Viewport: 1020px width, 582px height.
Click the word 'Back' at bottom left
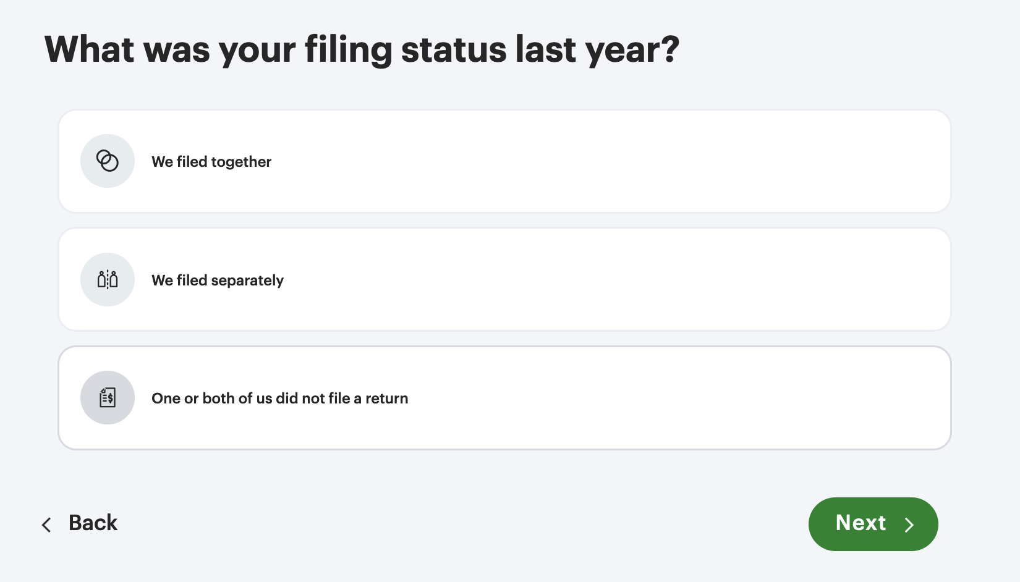(93, 523)
